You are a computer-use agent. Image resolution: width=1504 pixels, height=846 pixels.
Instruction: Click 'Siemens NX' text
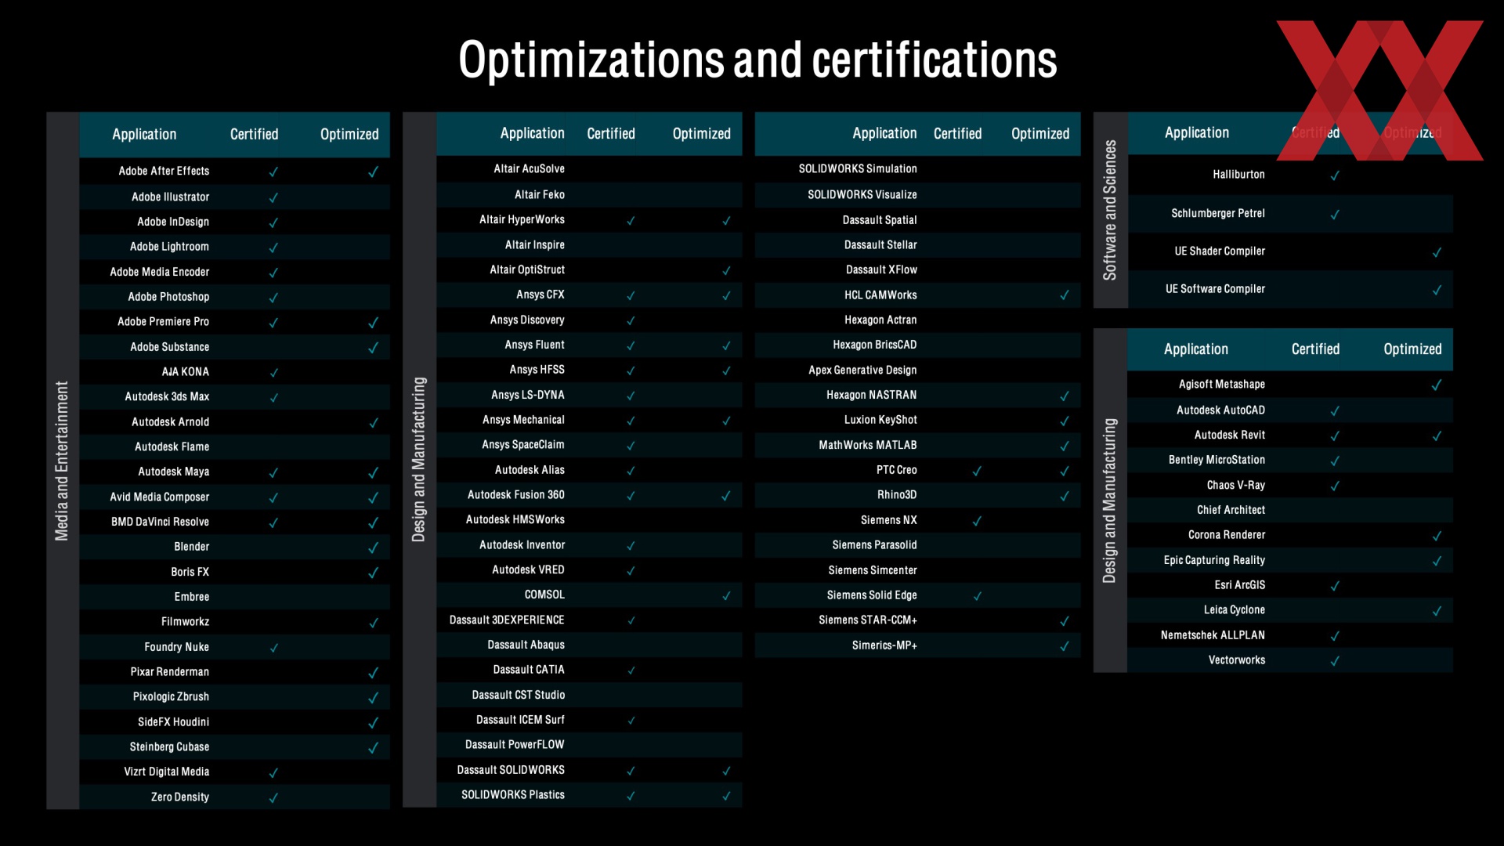(x=889, y=520)
